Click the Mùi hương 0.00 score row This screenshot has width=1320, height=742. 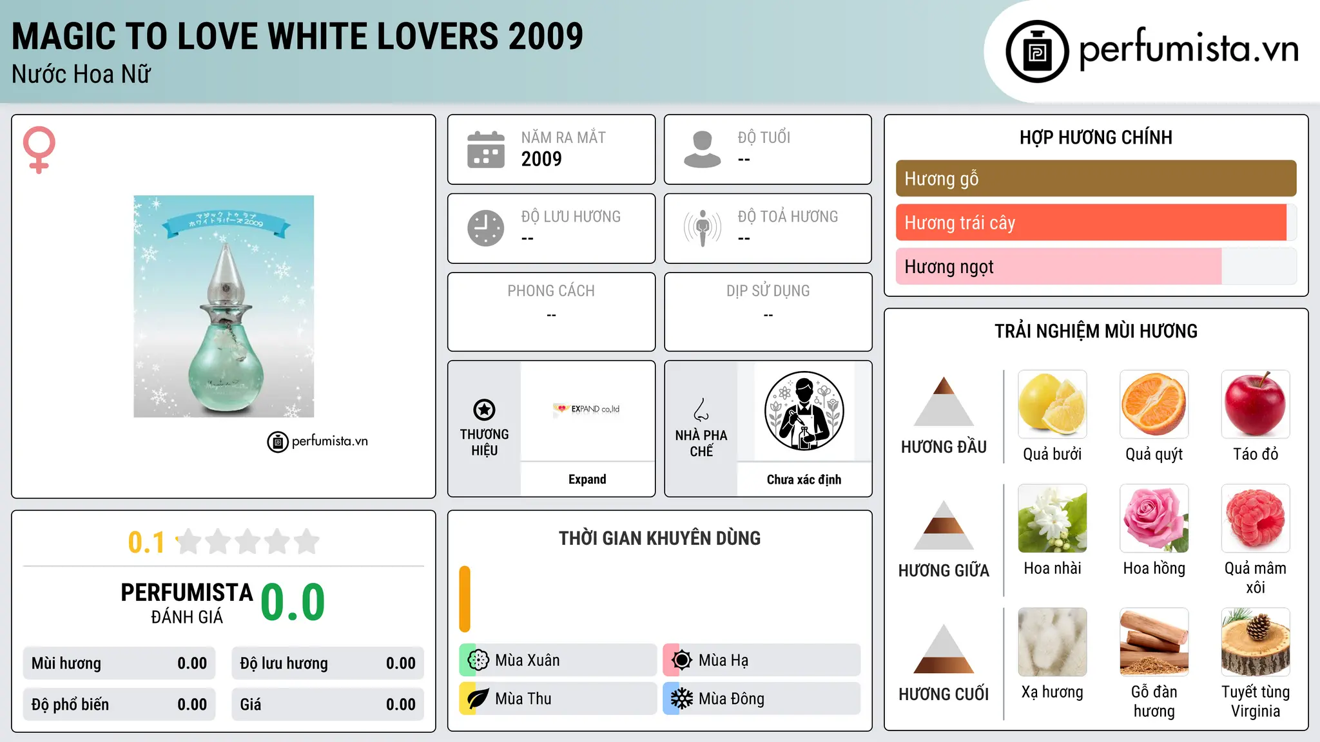point(119,663)
